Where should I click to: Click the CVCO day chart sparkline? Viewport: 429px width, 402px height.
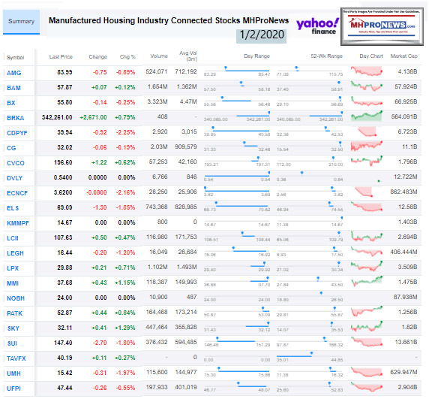coord(367,161)
